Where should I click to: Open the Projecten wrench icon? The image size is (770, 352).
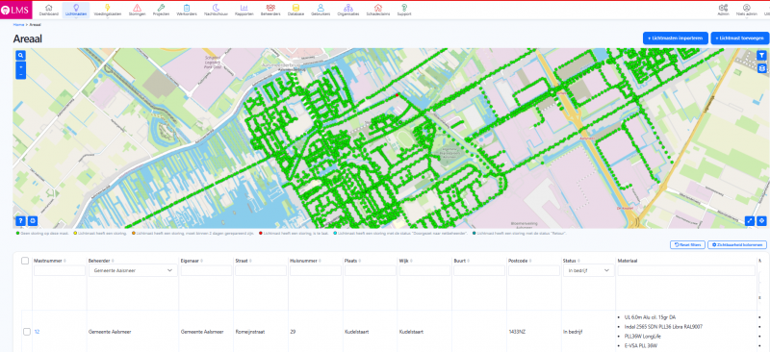(161, 10)
